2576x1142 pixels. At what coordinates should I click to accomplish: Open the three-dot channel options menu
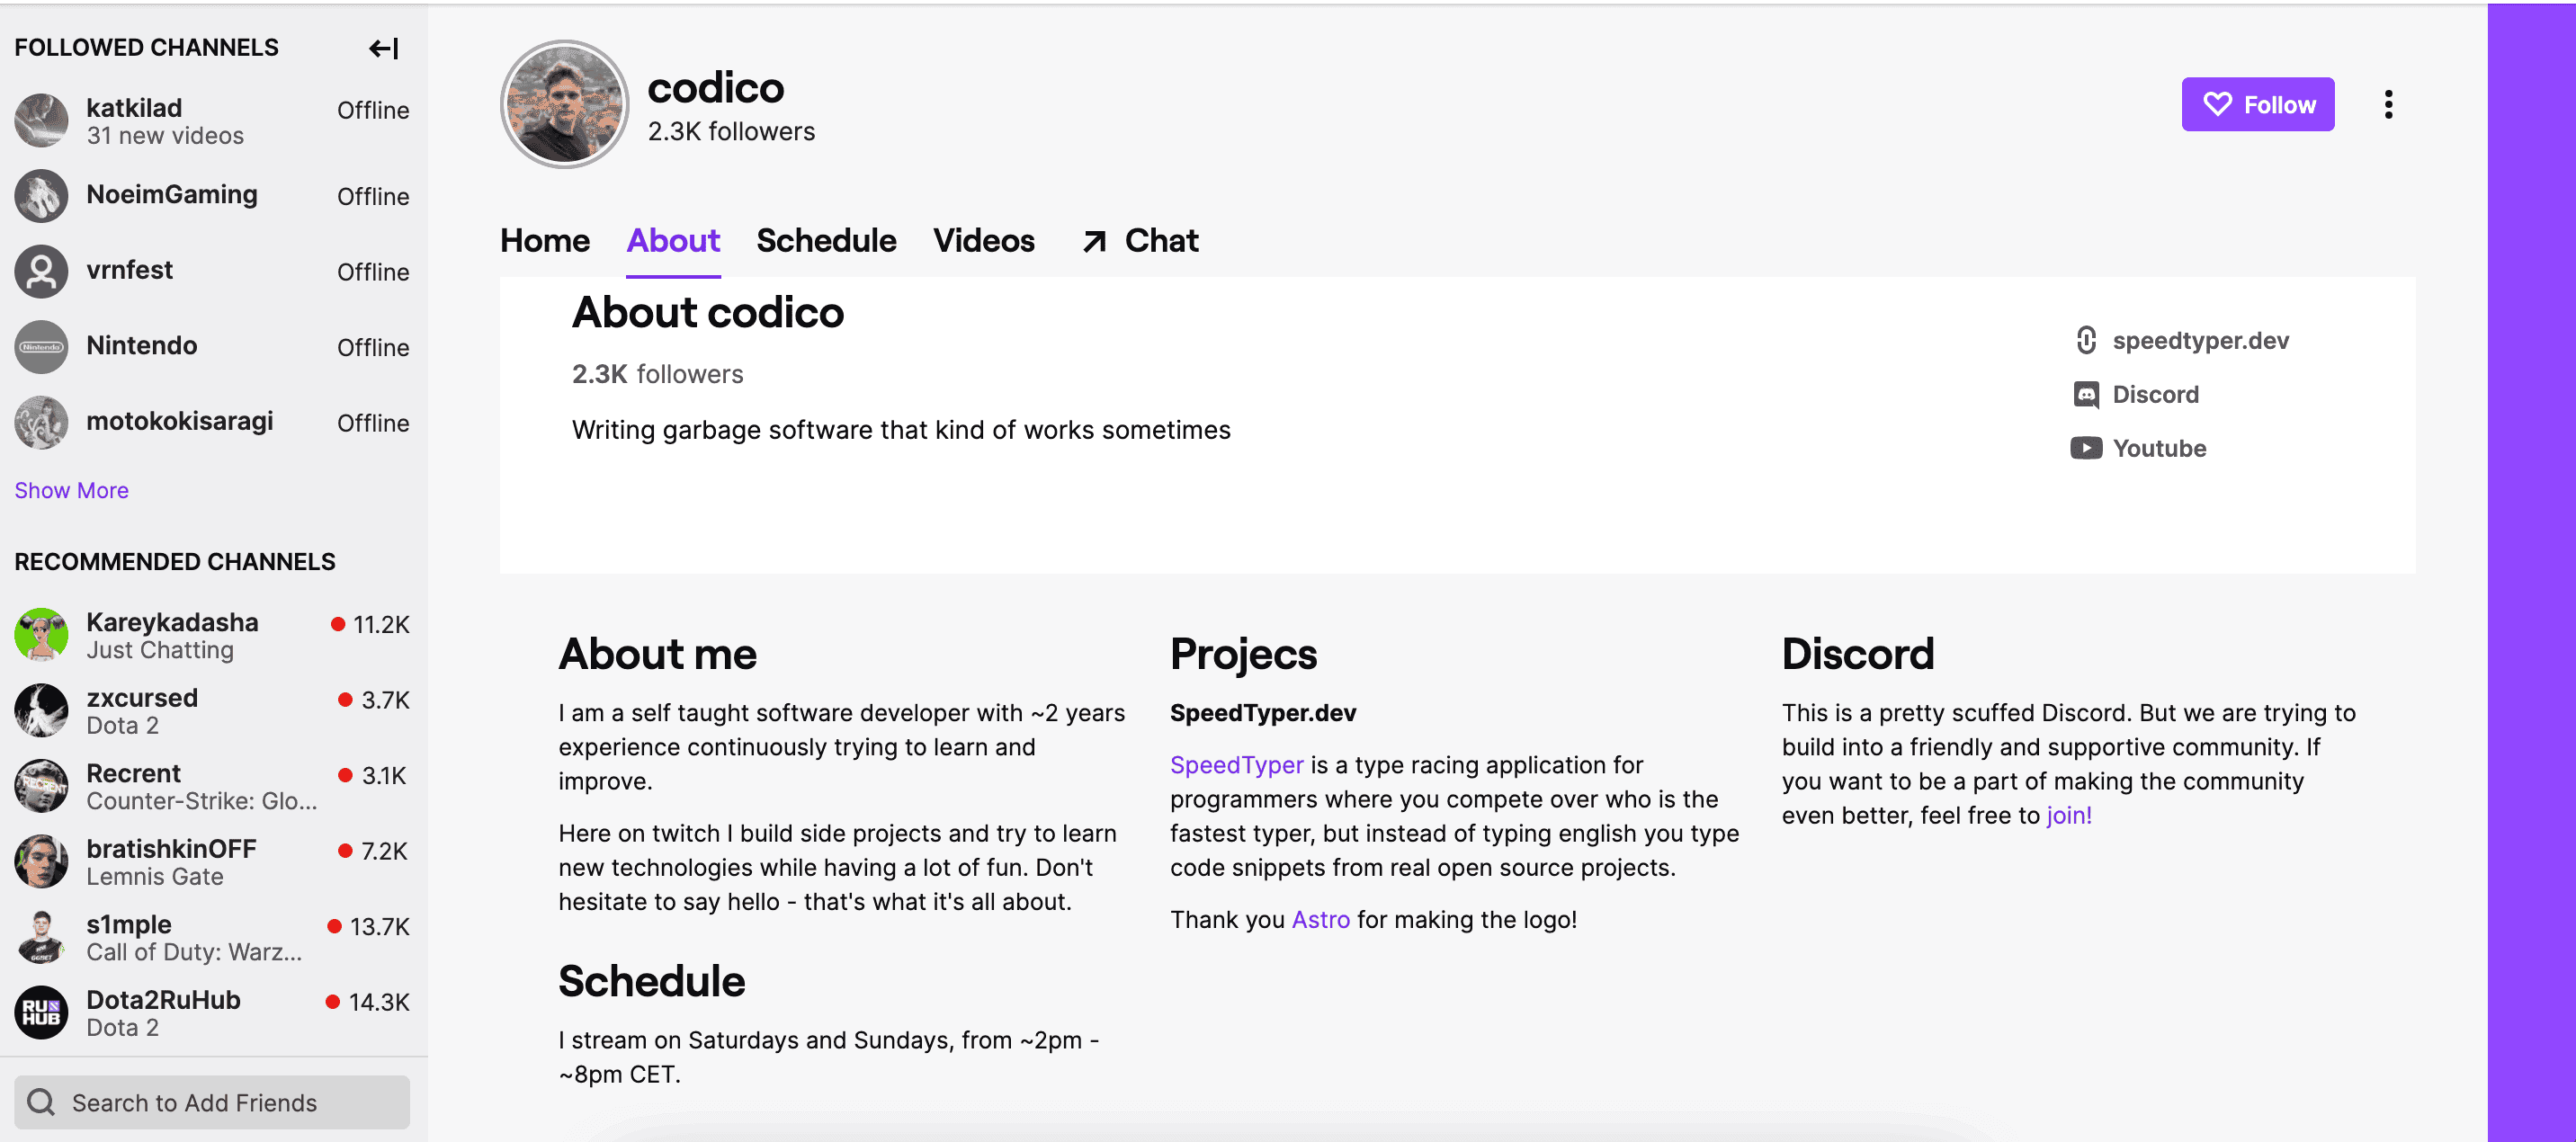pyautogui.click(x=2388, y=103)
